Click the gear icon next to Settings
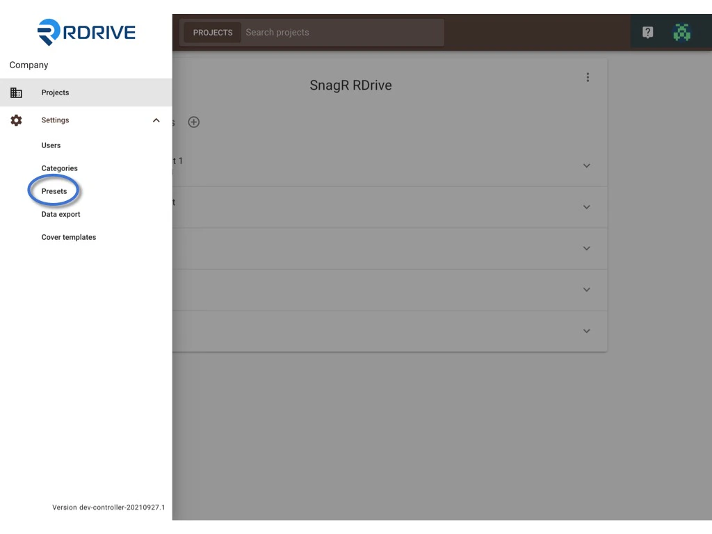The height and width of the screenshot is (534, 712). [16, 120]
